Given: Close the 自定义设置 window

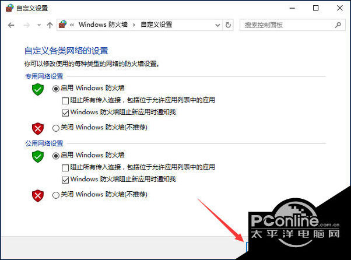Looking at the screenshot, I should 339,8.
